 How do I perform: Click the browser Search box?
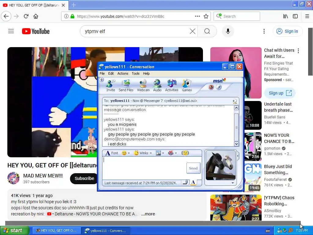(237, 16)
